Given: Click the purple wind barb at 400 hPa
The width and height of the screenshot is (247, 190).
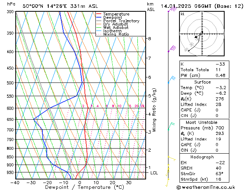Looking at the screenshot, I should (172, 48).
